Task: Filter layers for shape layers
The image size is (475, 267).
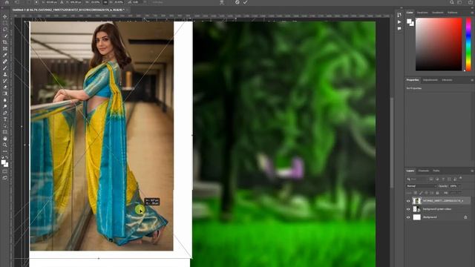Action: point(449,179)
